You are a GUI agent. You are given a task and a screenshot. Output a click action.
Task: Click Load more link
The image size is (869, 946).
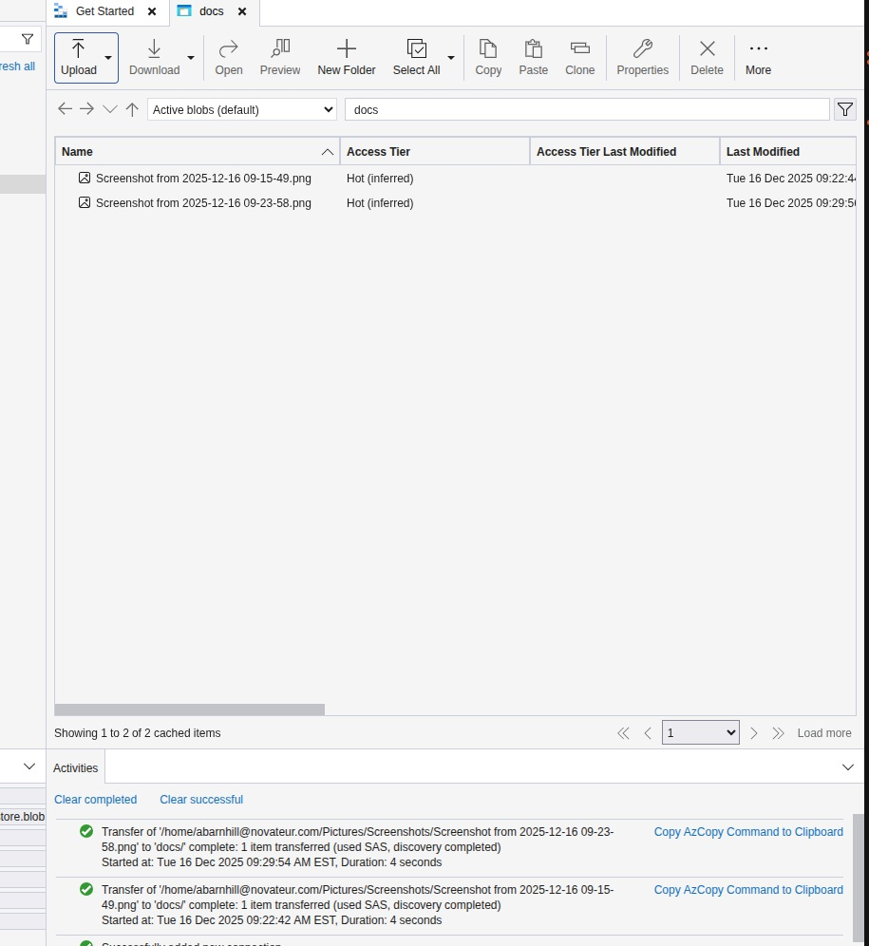pos(824,733)
